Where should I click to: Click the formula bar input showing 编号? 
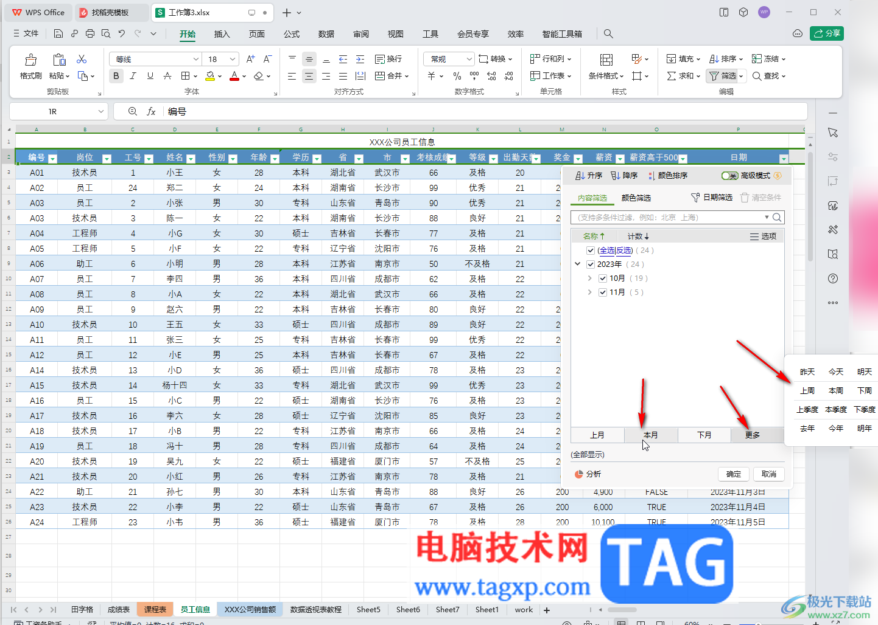point(485,111)
